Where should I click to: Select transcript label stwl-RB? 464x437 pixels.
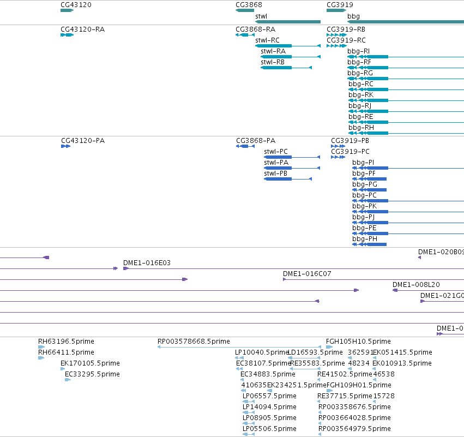click(x=273, y=62)
